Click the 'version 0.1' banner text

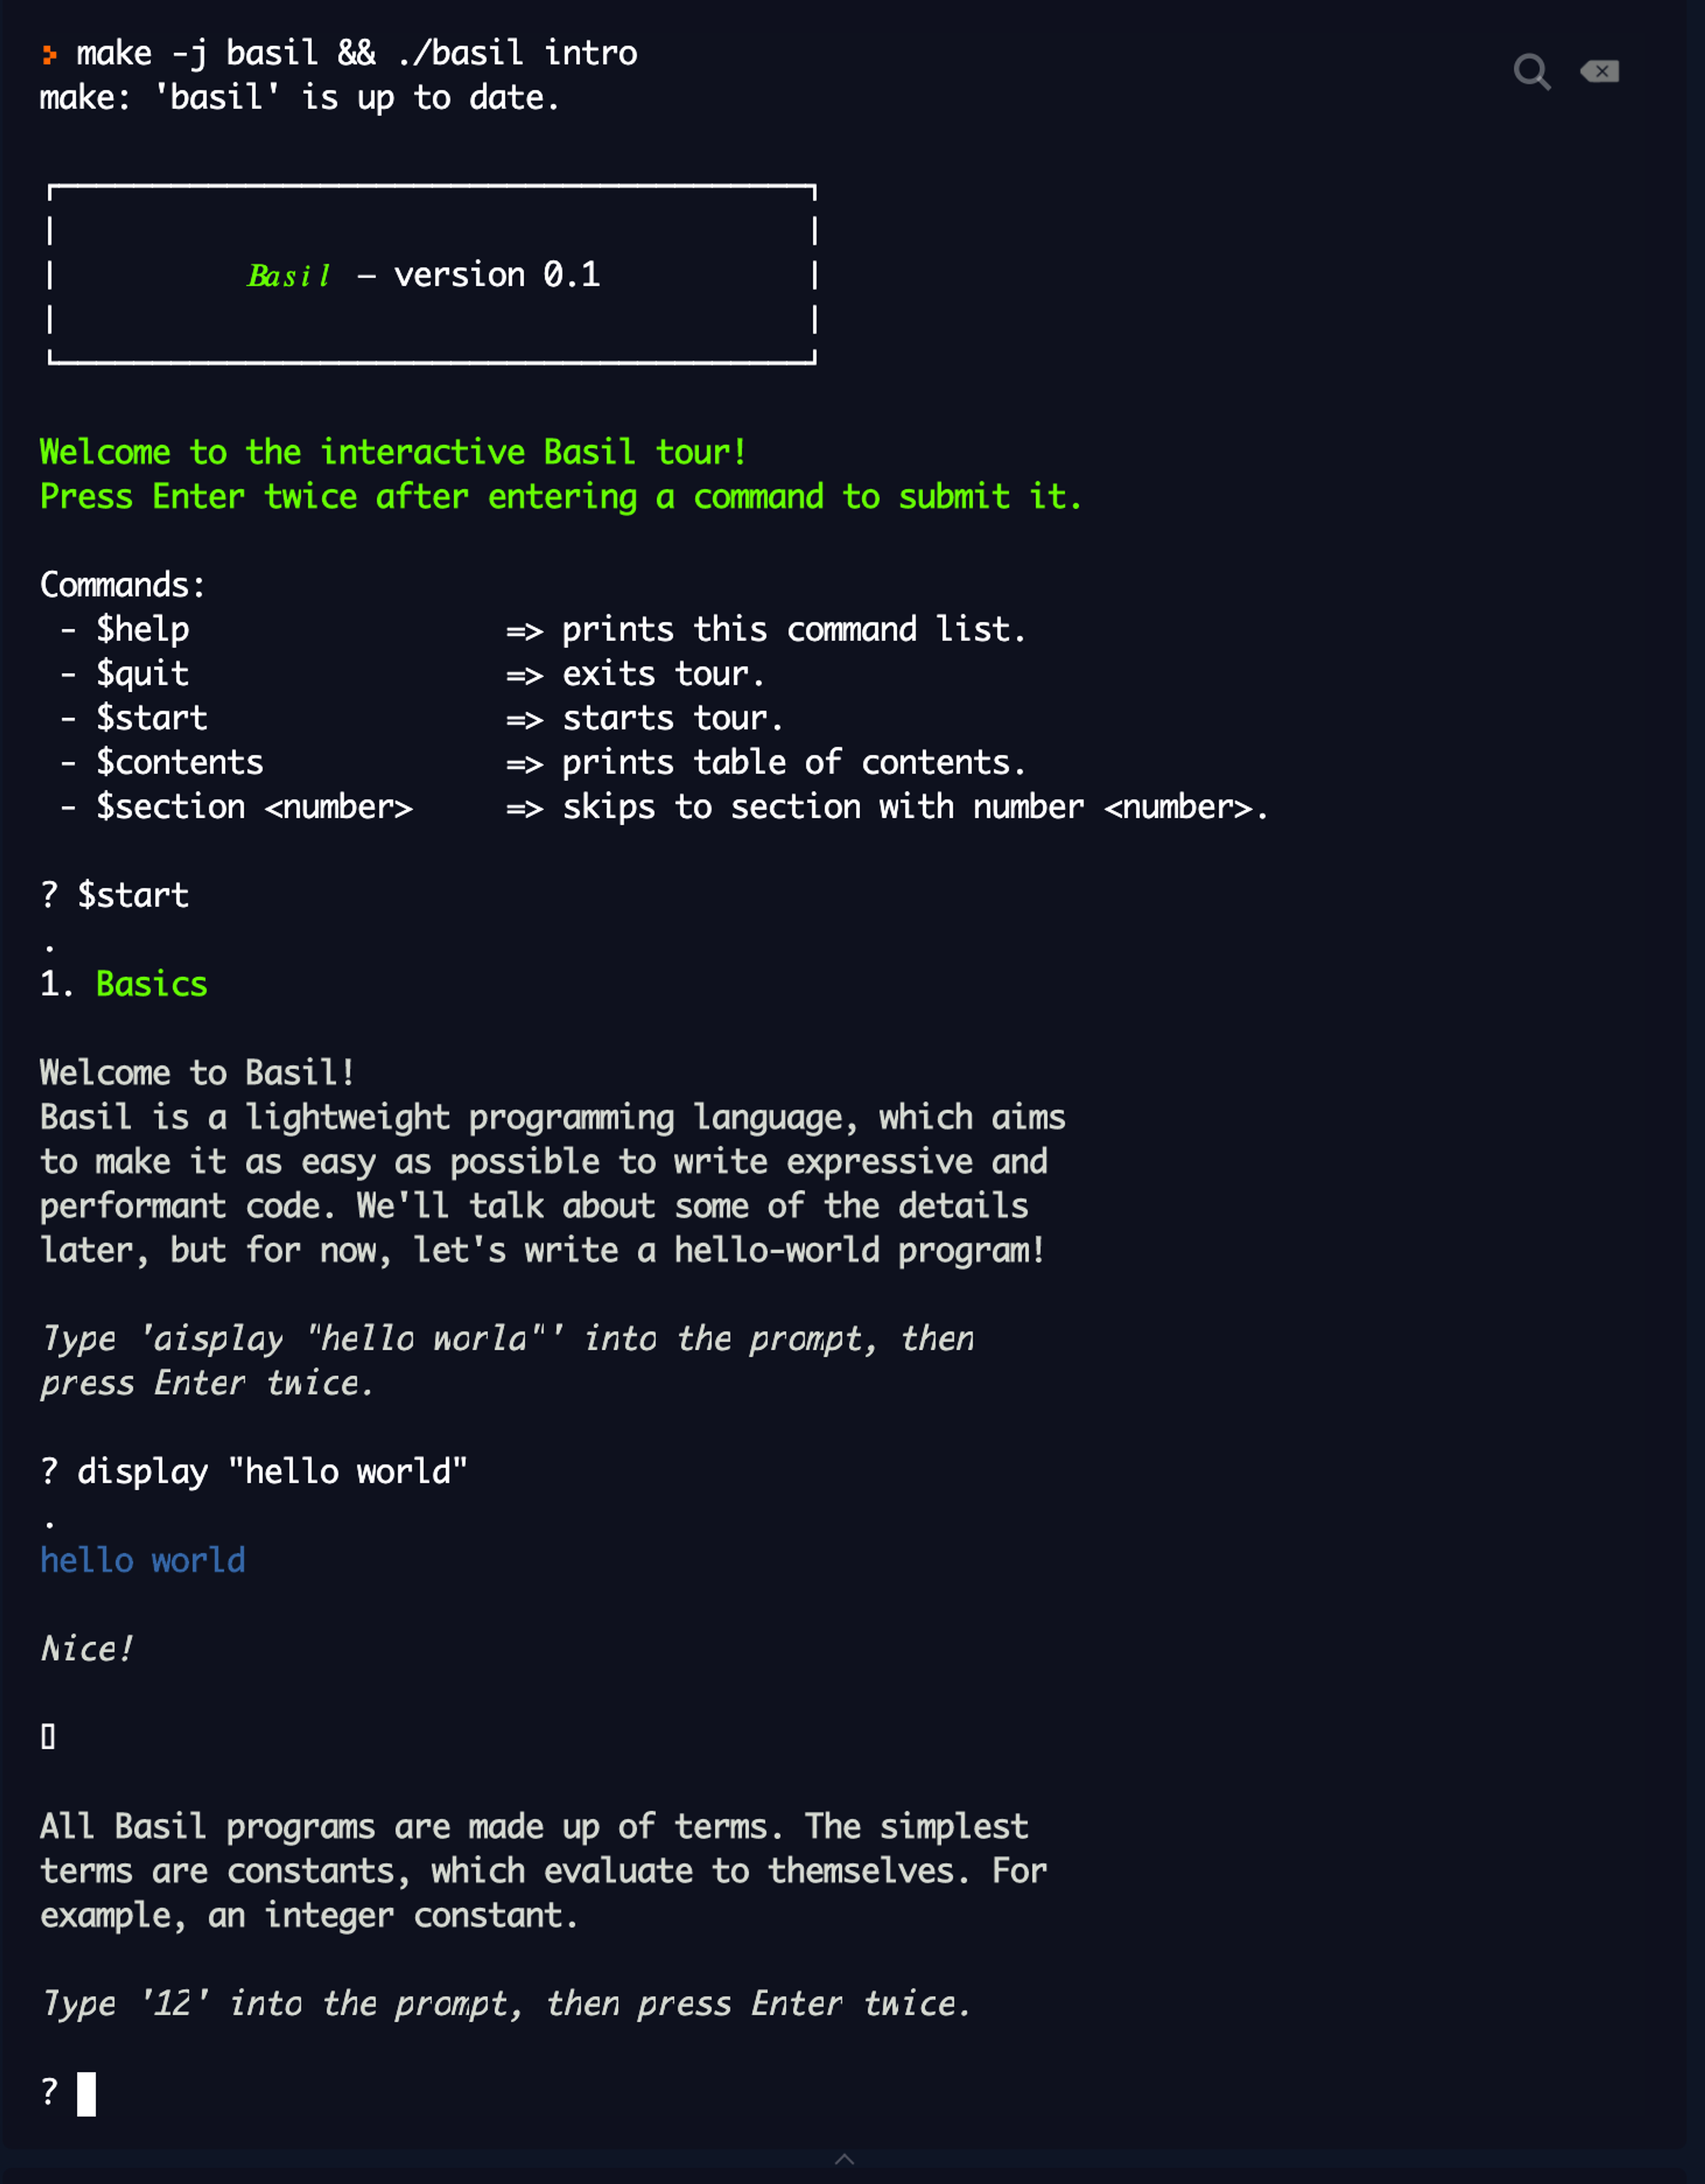(497, 275)
